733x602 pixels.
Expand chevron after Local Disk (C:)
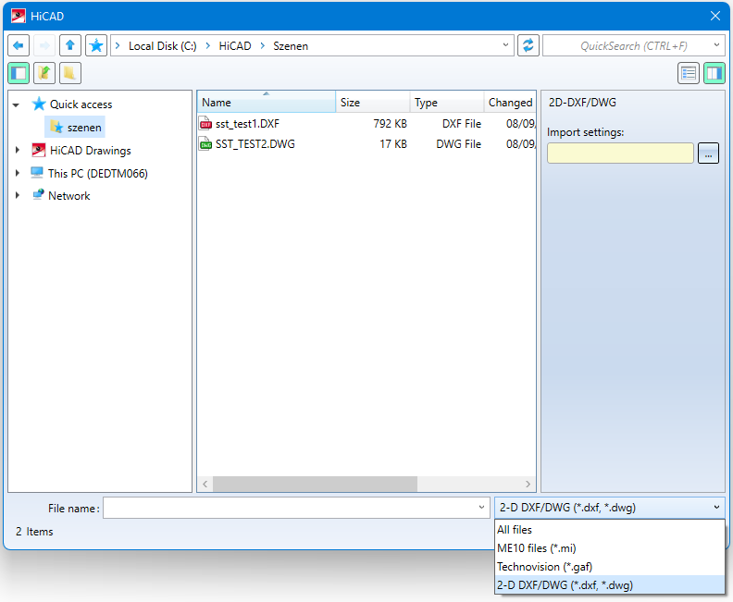tap(208, 45)
